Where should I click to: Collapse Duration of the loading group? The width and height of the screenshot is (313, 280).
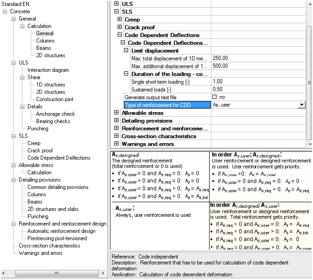point(126,74)
